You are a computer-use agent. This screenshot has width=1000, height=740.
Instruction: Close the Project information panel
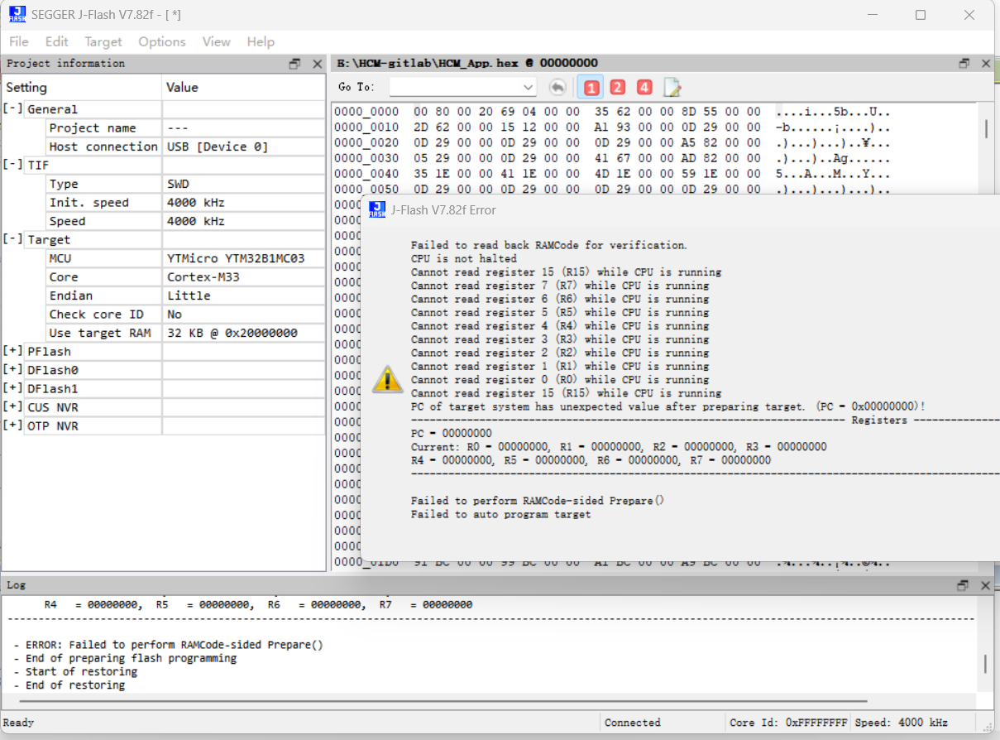pyautogui.click(x=317, y=64)
